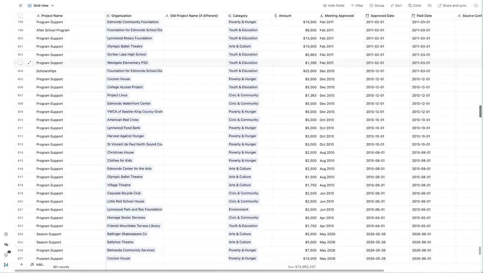Click the Paid Date calendar header icon

(x=413, y=16)
